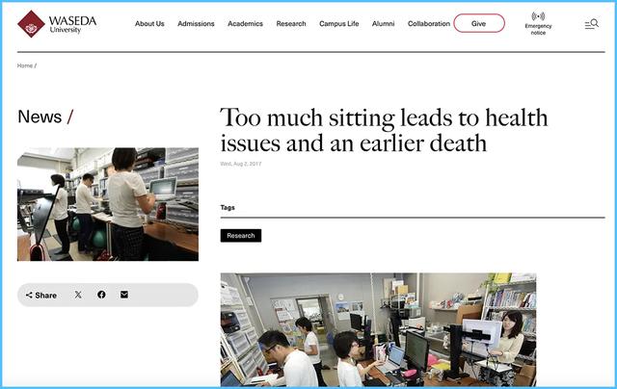This screenshot has width=617, height=389.
Task: Open the Alumni menu
Action: (x=384, y=23)
